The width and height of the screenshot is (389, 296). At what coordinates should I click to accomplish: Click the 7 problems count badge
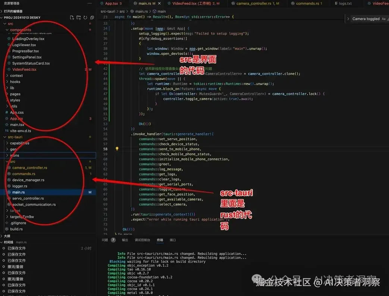(113, 240)
